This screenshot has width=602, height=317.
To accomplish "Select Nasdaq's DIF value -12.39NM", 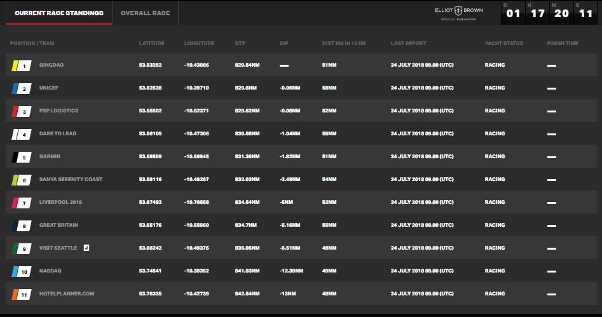I will [x=291, y=271].
